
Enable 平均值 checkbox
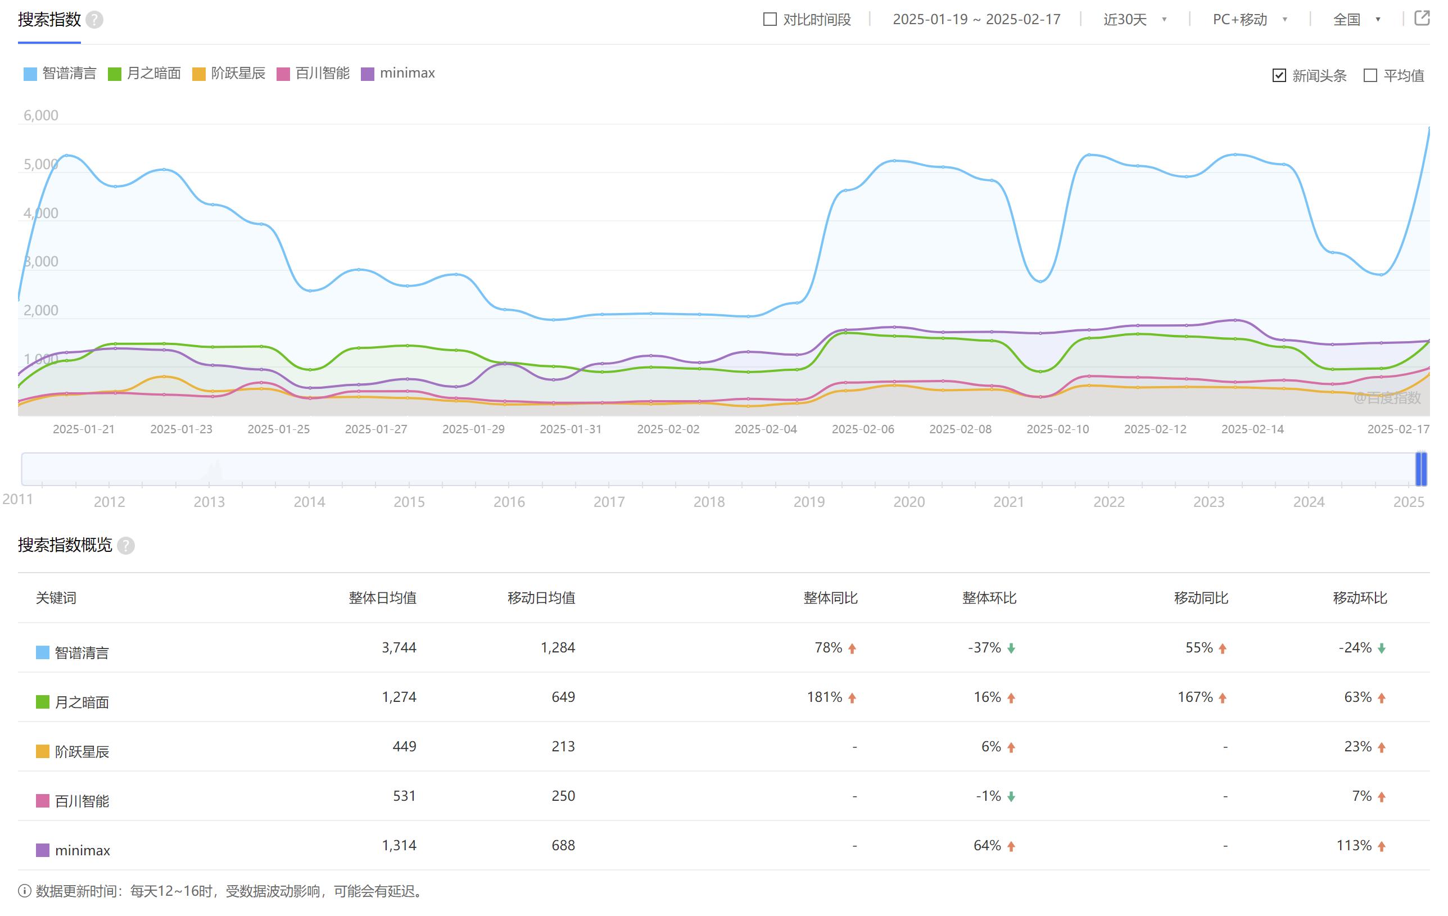(x=1370, y=76)
